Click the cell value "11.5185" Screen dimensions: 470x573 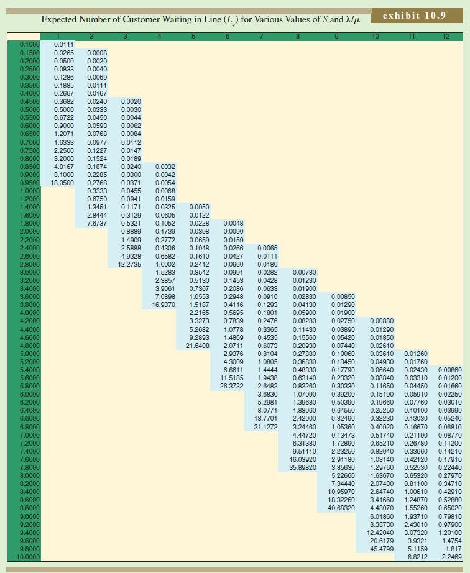pos(232,378)
